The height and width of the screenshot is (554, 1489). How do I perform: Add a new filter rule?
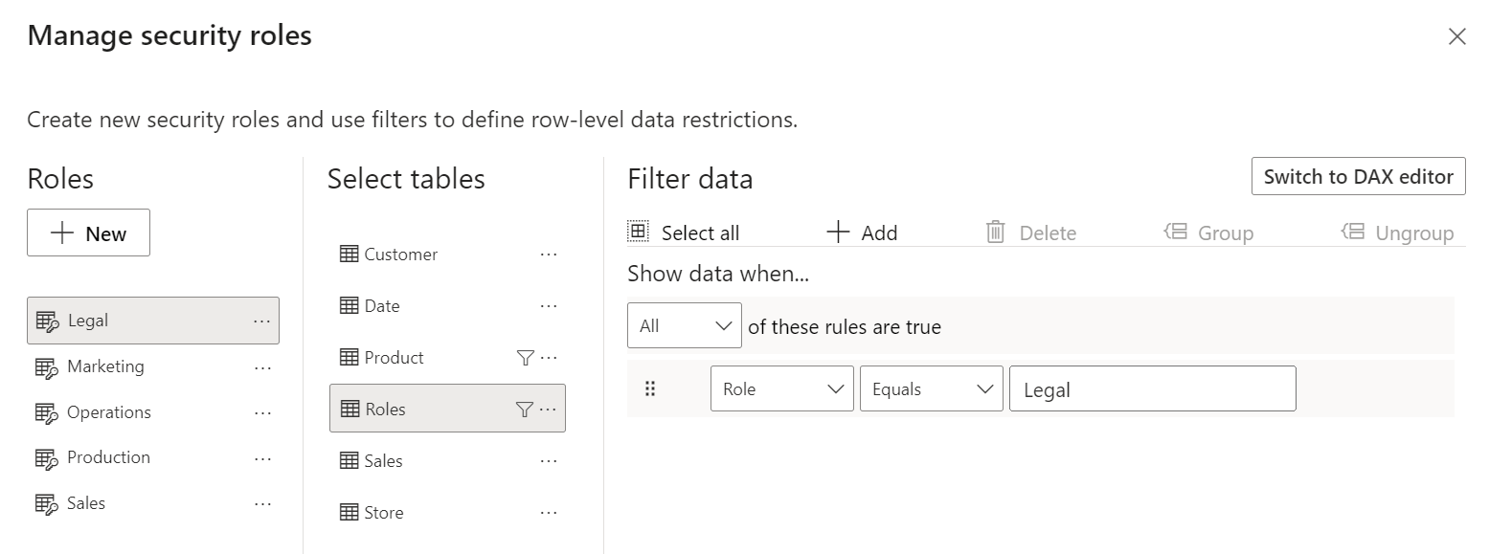click(x=862, y=233)
